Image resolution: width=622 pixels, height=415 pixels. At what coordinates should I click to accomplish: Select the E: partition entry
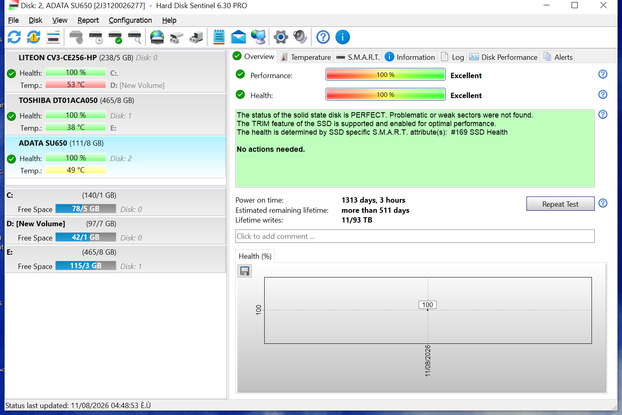pos(115,259)
